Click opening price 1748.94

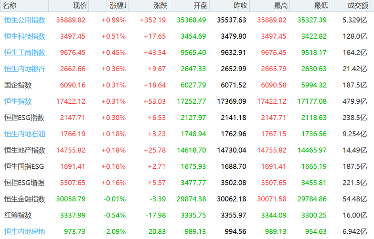[x=193, y=134]
